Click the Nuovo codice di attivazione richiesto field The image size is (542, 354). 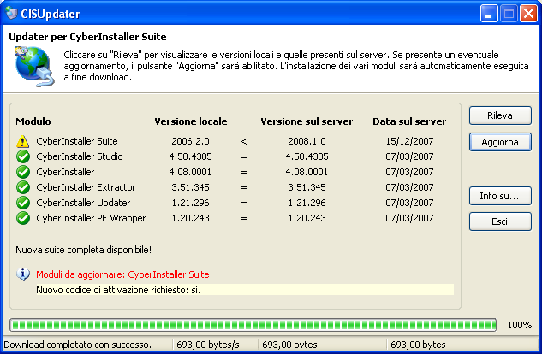[245, 290]
